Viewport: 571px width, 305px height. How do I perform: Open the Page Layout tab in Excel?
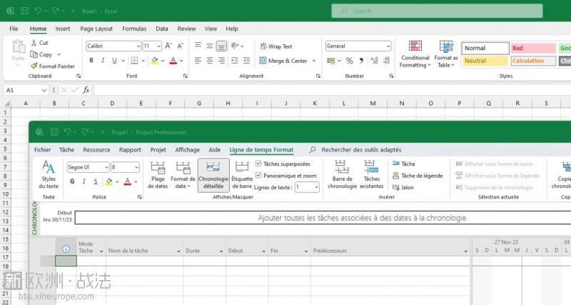tap(96, 29)
